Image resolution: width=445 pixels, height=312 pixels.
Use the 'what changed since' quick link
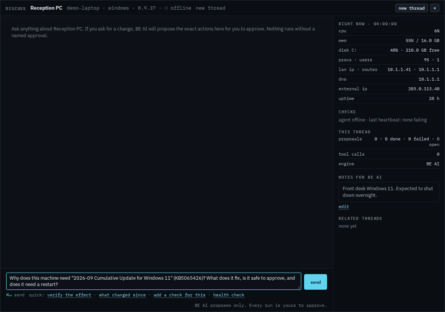[122, 295]
